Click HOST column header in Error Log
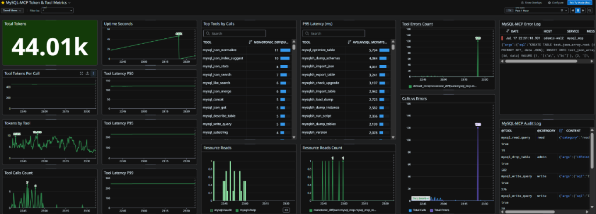This screenshot has width=596, height=214. (x=548, y=31)
